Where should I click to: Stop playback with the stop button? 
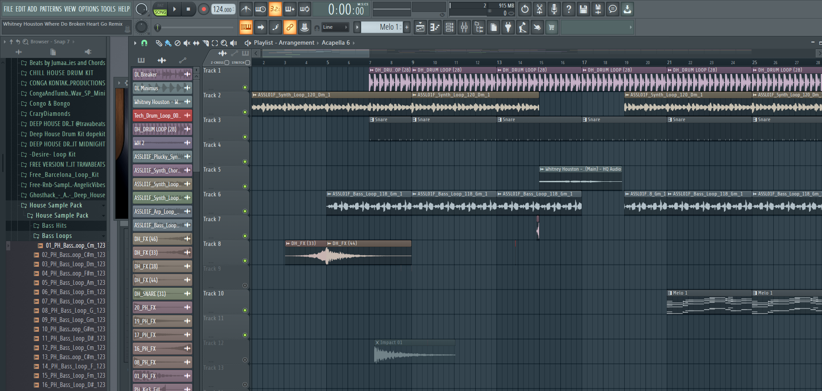[x=188, y=9]
